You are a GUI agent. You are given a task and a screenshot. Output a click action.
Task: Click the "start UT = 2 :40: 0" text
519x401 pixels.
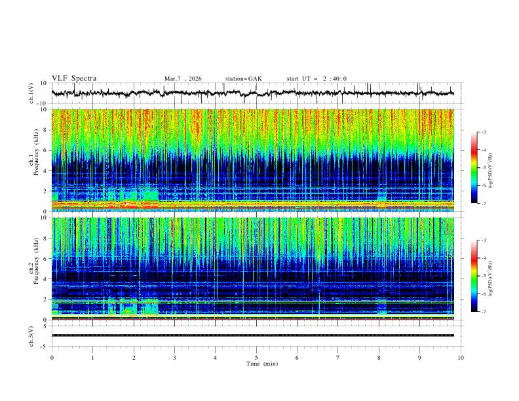[x=317, y=79]
